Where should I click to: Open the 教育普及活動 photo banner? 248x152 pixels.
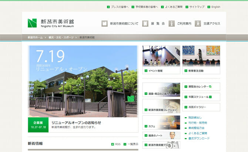201,59
